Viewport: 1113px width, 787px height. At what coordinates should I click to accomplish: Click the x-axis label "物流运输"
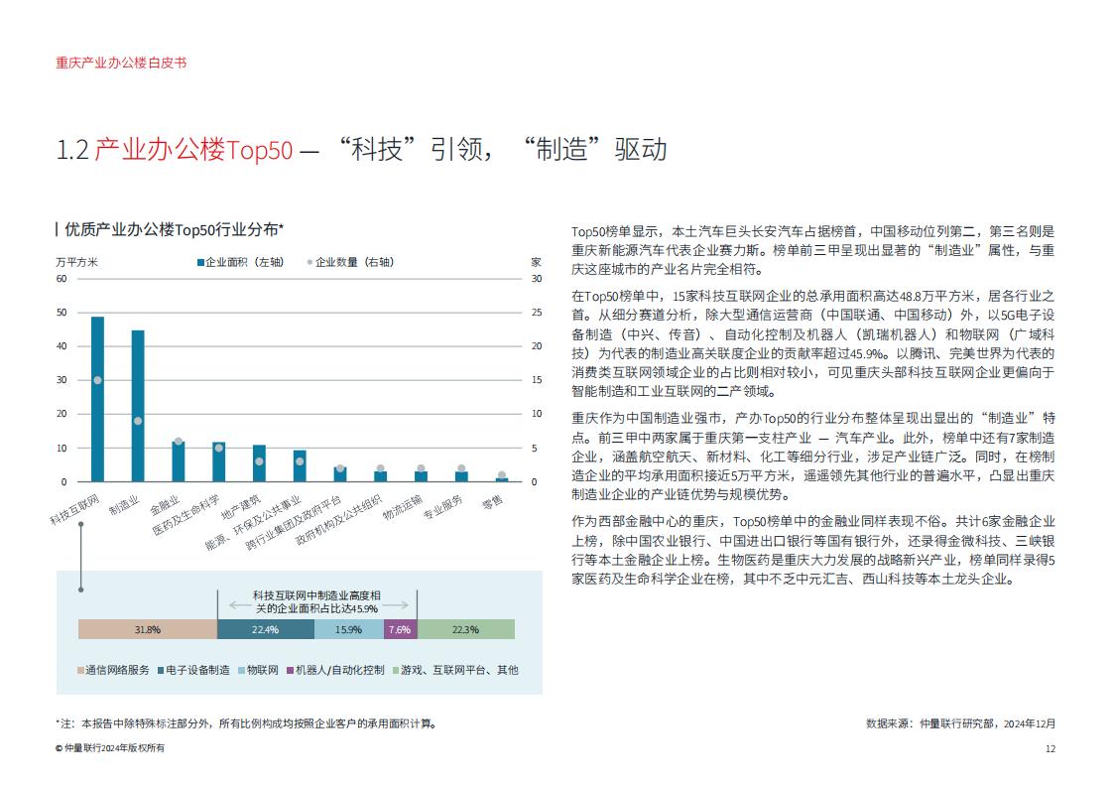(x=403, y=507)
